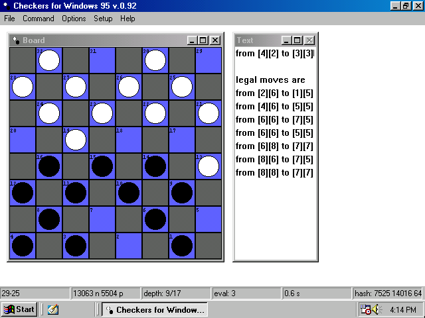Click the 'depth: 9/17' status entry

tap(176, 293)
